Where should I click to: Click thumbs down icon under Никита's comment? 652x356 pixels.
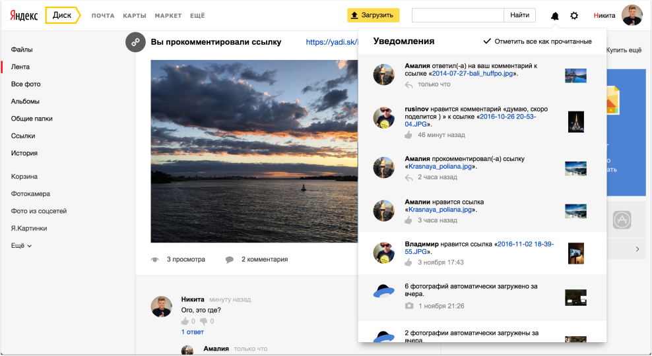(x=203, y=321)
